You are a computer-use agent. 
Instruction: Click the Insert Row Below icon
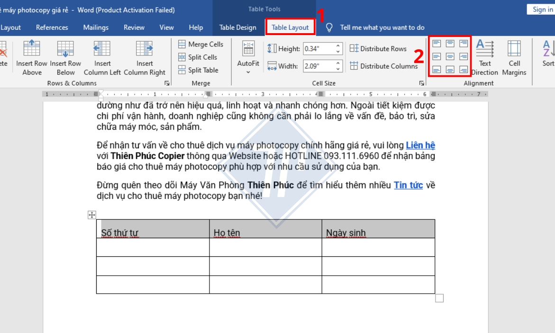(65, 49)
